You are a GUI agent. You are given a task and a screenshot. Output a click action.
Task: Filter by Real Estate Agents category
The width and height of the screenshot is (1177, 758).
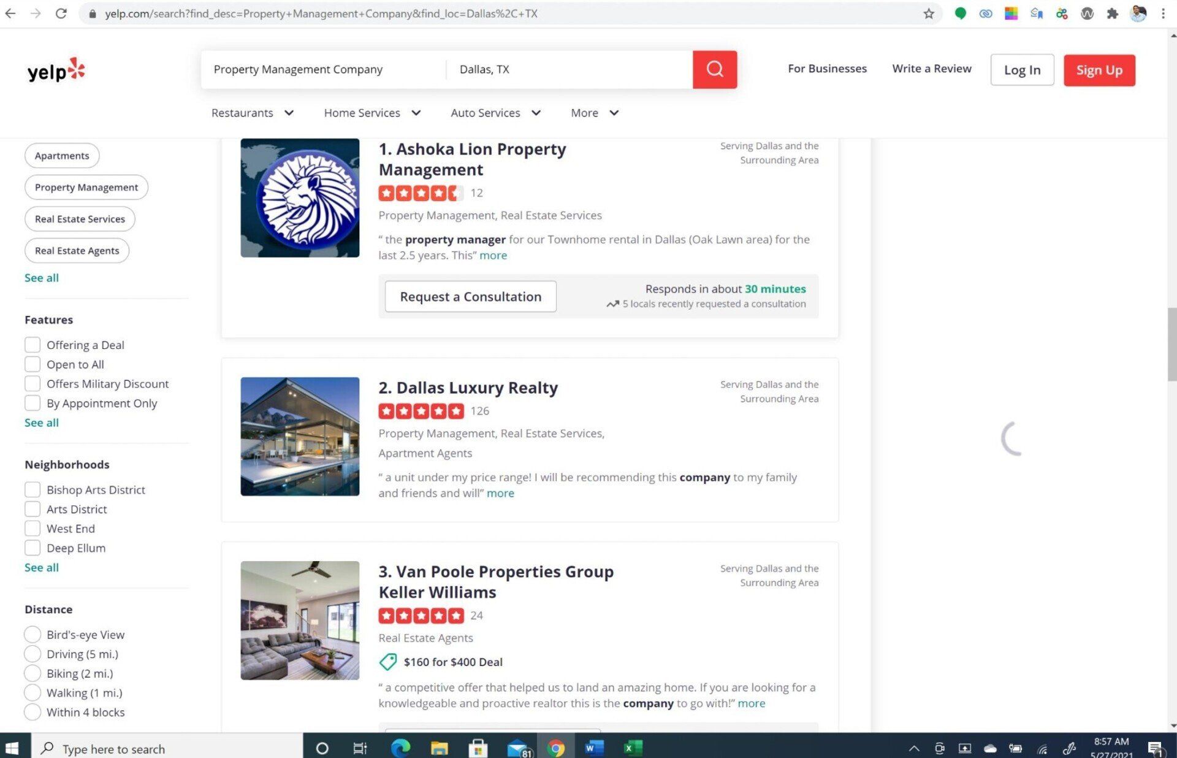coord(77,250)
